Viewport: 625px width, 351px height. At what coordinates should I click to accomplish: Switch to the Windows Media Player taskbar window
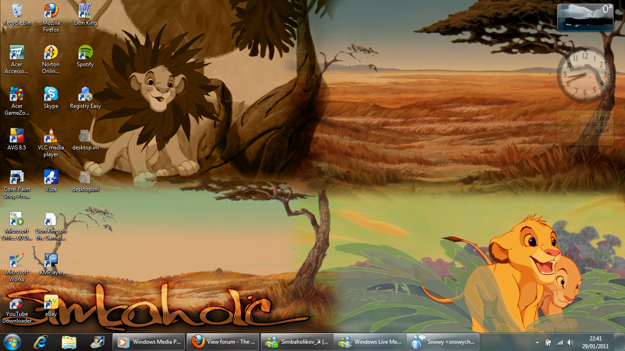coord(150,342)
